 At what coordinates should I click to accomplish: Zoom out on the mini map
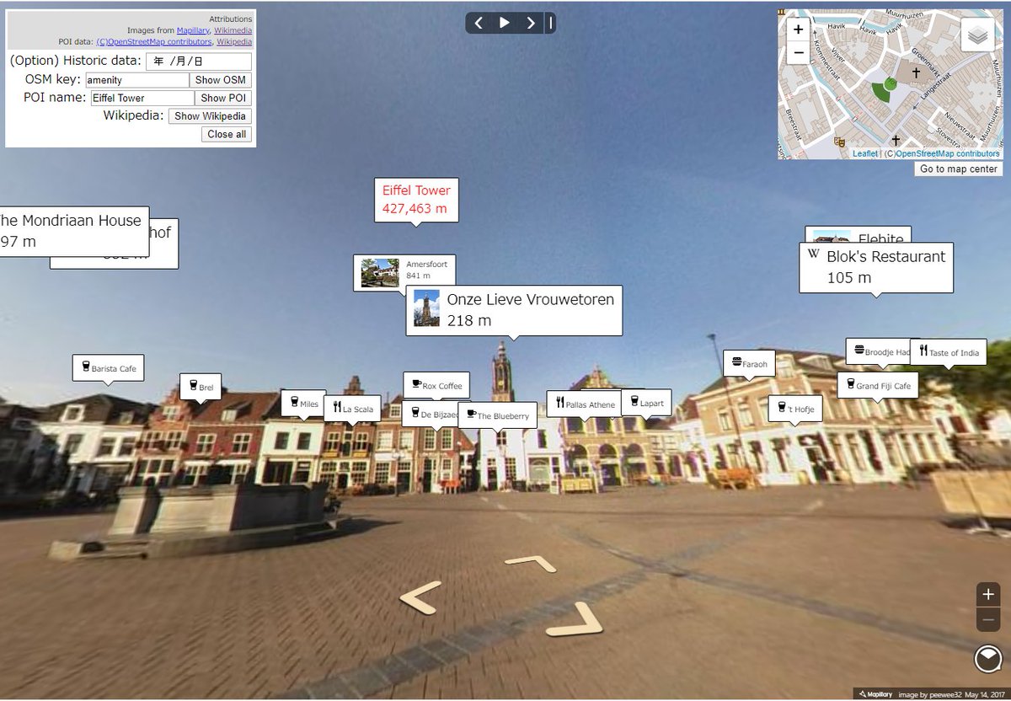tap(798, 52)
